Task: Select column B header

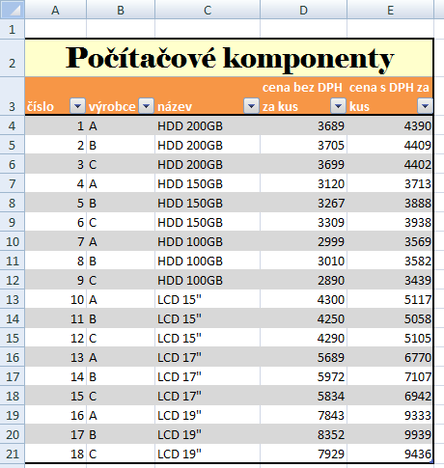Action: [121, 10]
